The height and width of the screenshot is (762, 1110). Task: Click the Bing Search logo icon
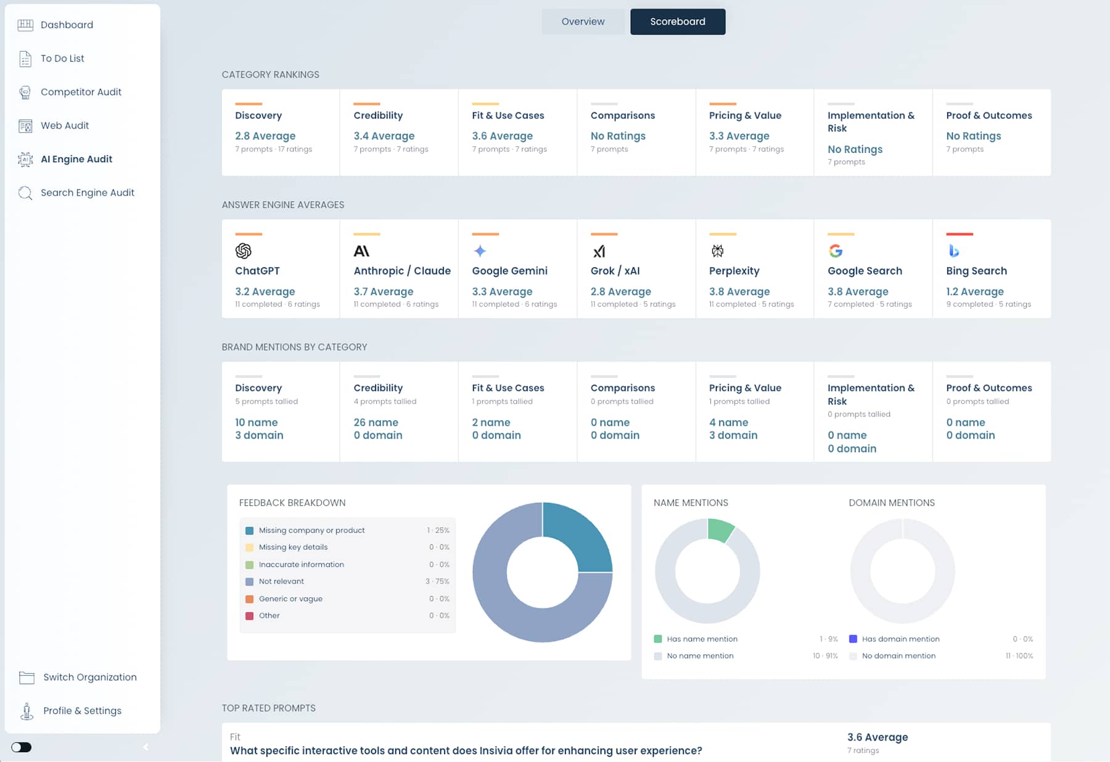tap(953, 251)
